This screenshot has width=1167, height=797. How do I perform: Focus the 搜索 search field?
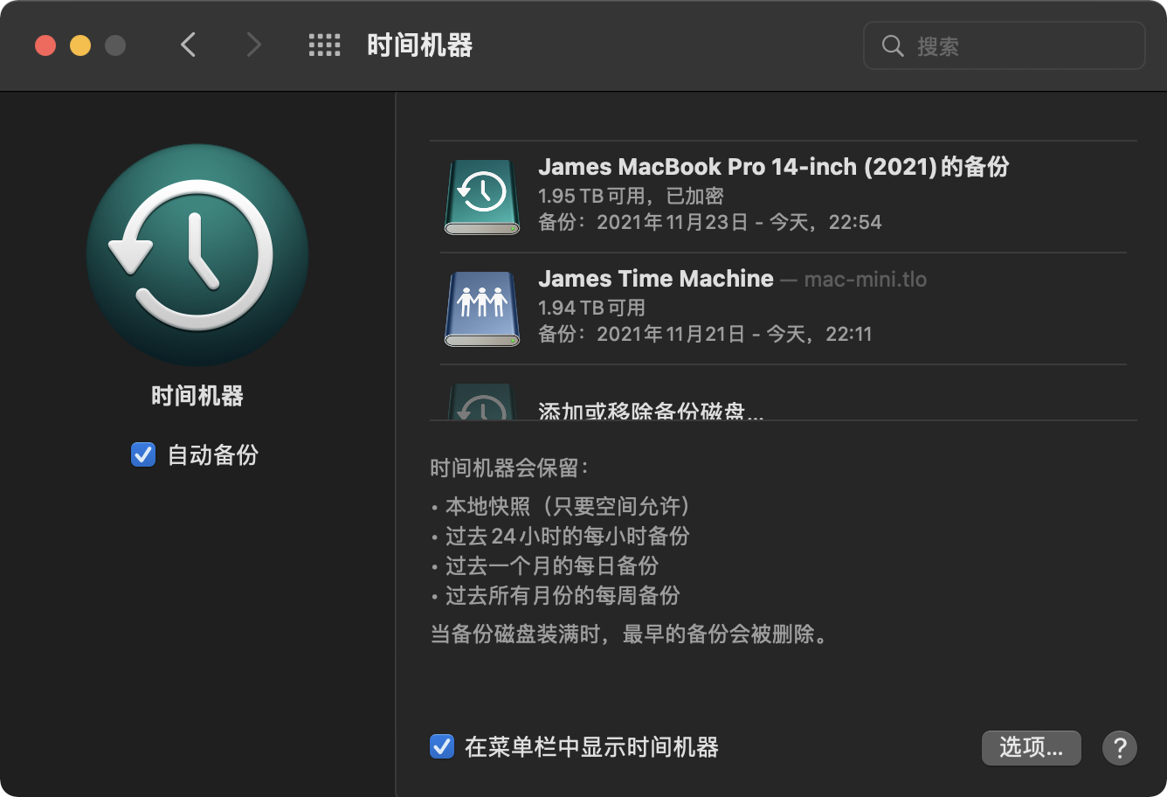[x=1005, y=45]
